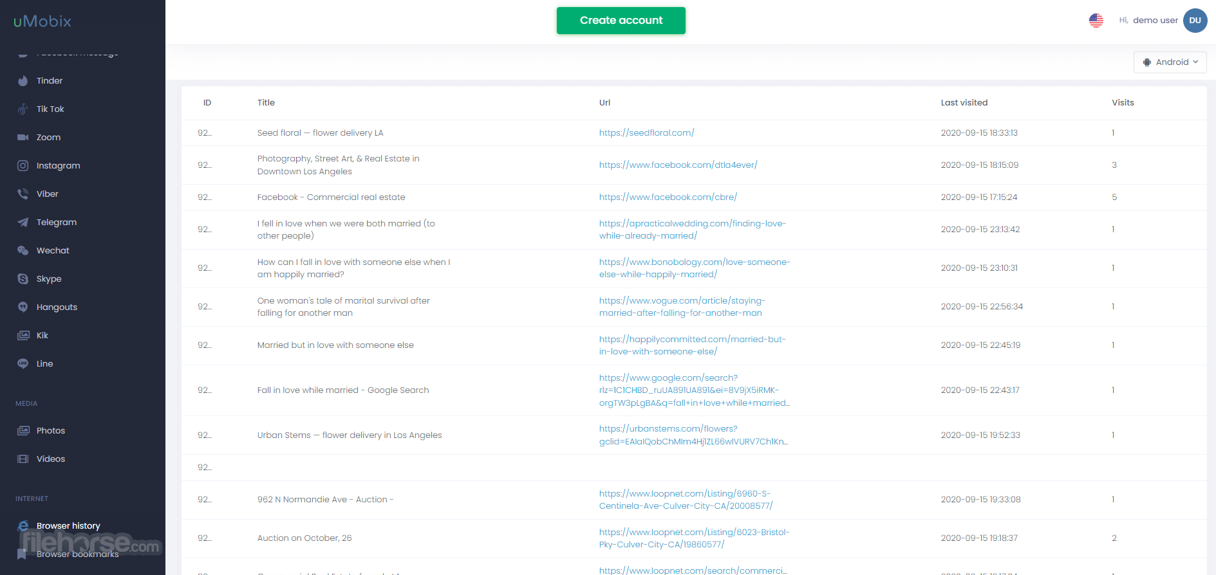Click the timestamp "2020-09-15 17:15:24"
Viewport: 1216px width, 575px height.
(x=979, y=197)
